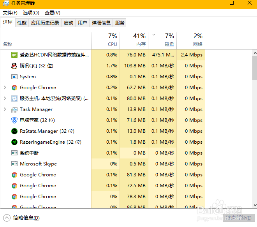Viewport: 257px width, 227px height.
Task: Expand the Task Manager process group
Action: 5,109
